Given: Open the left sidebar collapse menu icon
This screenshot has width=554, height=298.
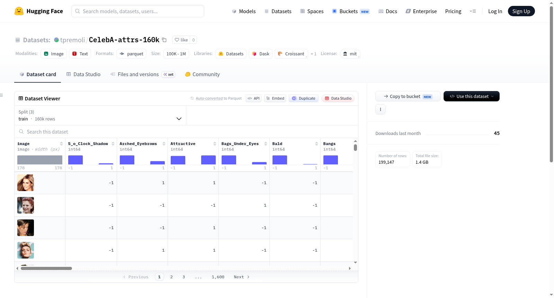Looking at the screenshot, I should [2, 95].
